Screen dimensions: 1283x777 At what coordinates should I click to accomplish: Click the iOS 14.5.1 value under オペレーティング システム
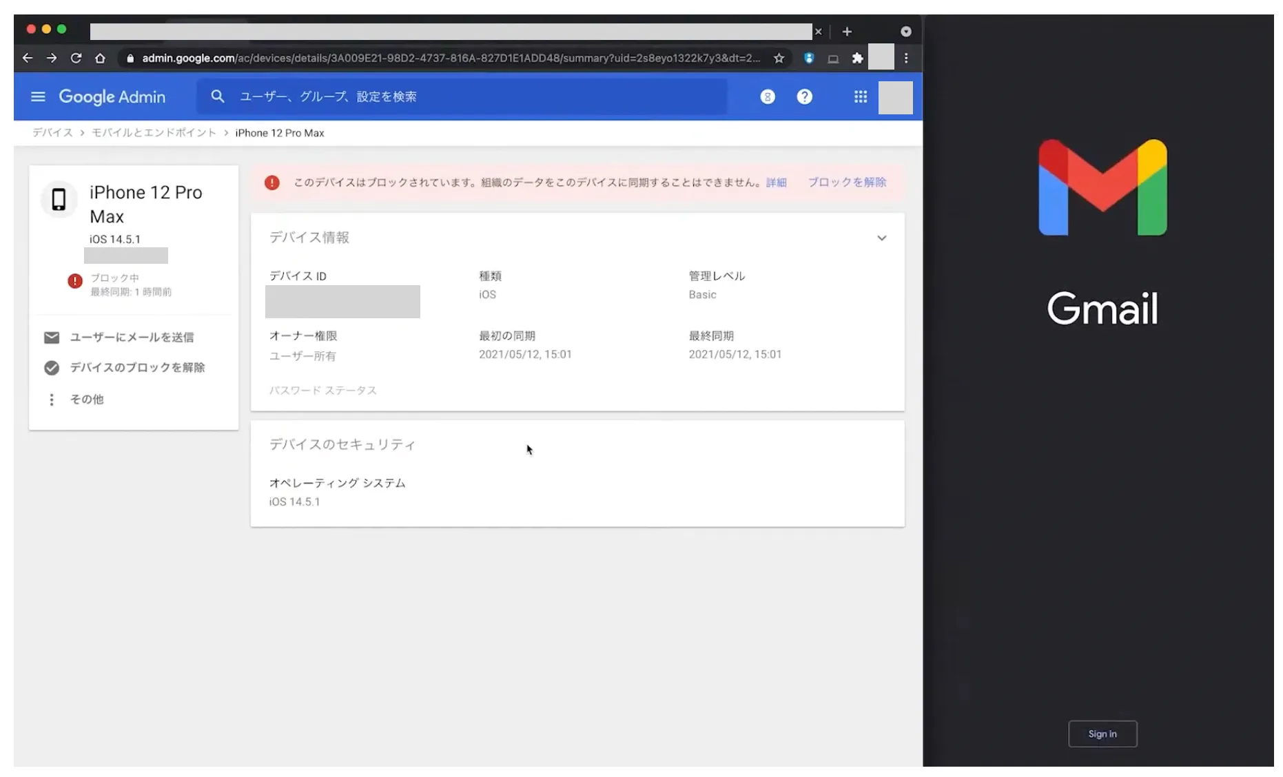coord(294,502)
